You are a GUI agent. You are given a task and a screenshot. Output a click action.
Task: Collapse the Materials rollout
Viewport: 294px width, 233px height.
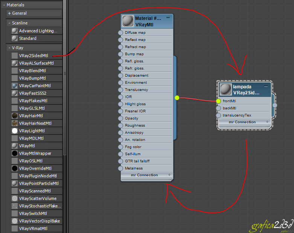coord(4,5)
